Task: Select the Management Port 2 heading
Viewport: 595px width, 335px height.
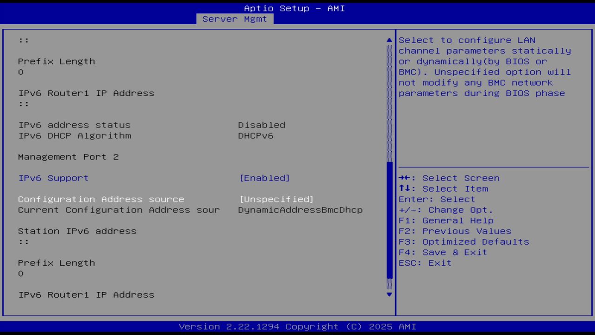Action: [x=68, y=157]
